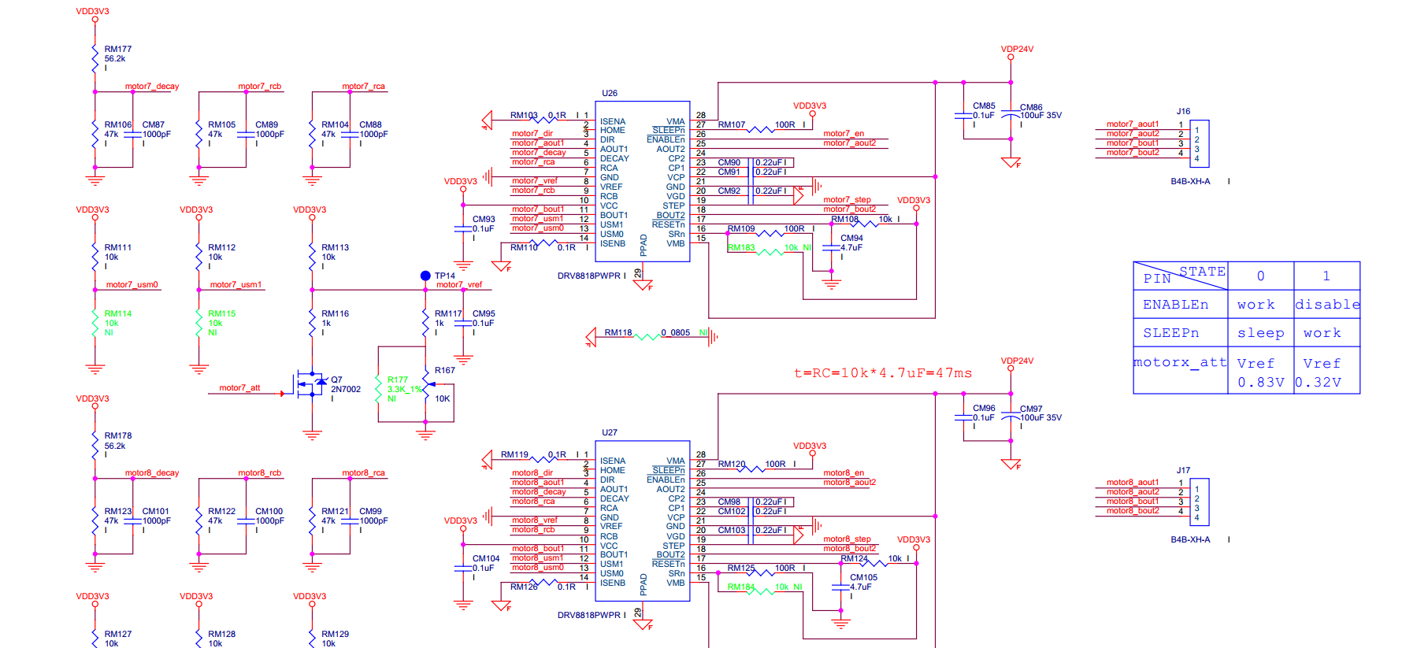The image size is (1402, 648).
Task: Click the blue TP14 test point
Action: [425, 276]
